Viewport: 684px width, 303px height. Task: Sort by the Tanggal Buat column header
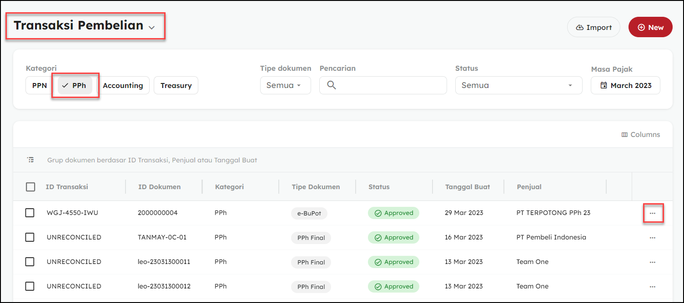coord(467,187)
